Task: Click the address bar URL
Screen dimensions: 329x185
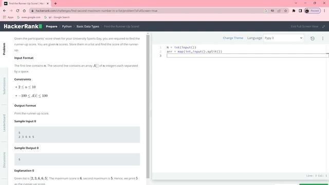Action: click(96, 11)
